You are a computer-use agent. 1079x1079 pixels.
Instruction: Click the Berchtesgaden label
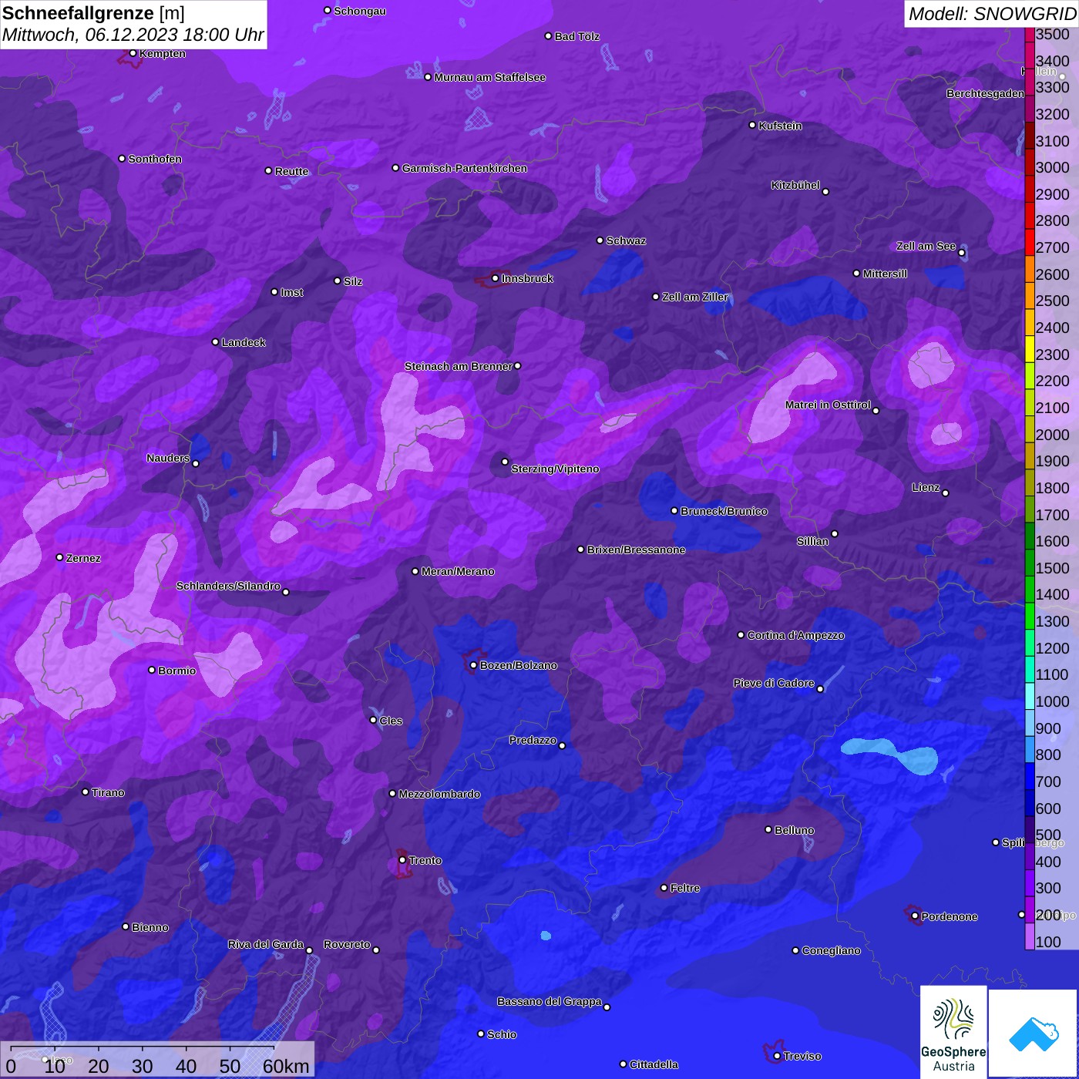pyautogui.click(x=985, y=93)
